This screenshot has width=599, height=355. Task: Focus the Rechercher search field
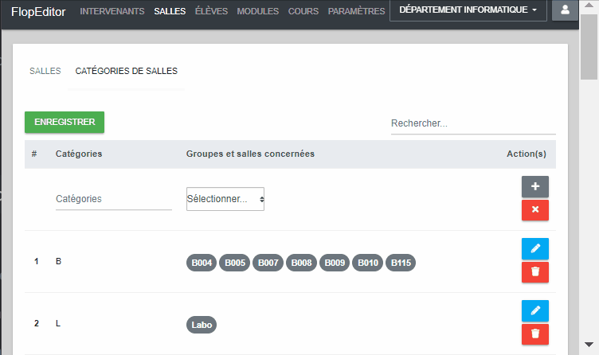point(473,123)
